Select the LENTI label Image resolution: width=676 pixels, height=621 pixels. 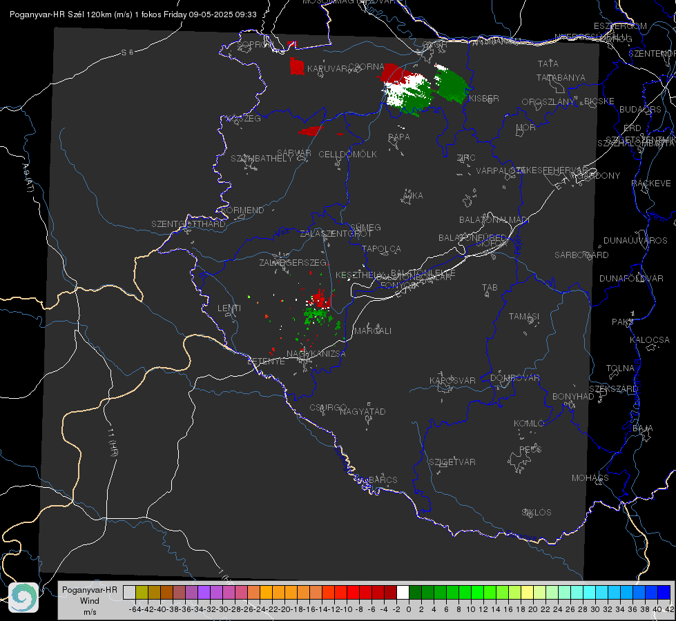tap(229, 308)
